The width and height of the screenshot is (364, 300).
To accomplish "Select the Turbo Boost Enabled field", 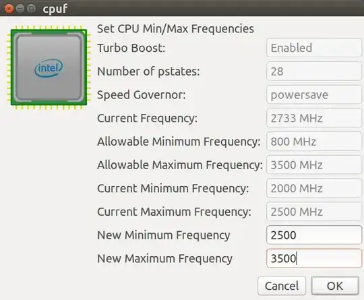I will point(314,48).
